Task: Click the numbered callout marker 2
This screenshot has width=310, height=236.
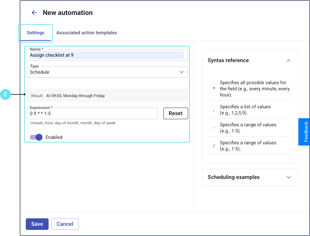Action: point(5,95)
